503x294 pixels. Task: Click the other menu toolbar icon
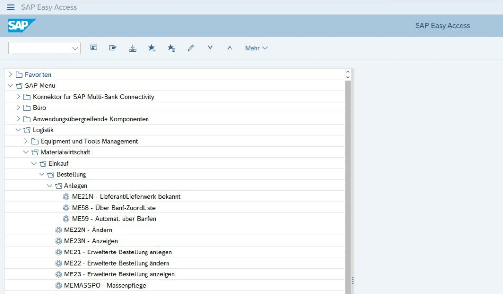113,48
